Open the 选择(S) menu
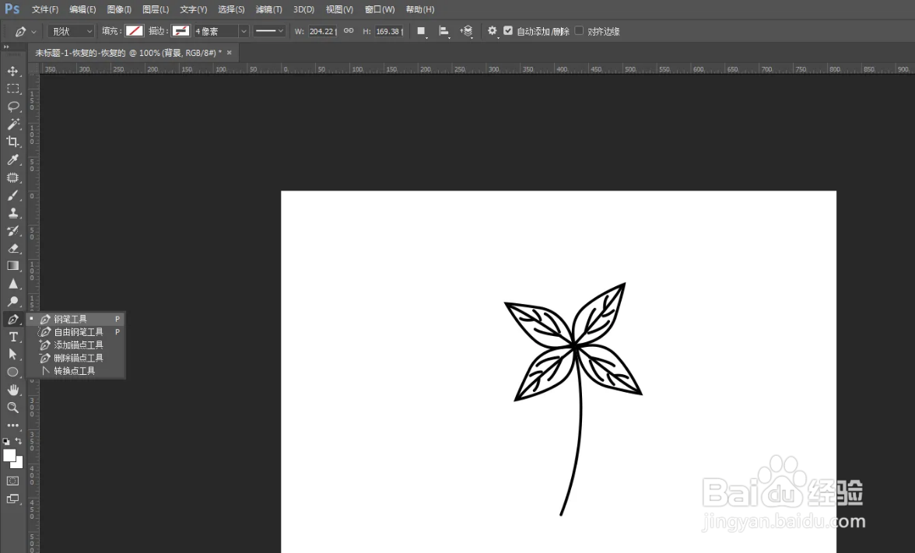The width and height of the screenshot is (915, 553). click(x=231, y=9)
